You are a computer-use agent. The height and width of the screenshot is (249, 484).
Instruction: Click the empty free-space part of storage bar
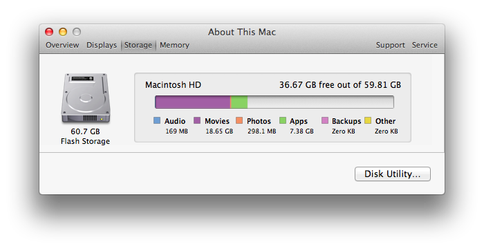click(x=320, y=102)
